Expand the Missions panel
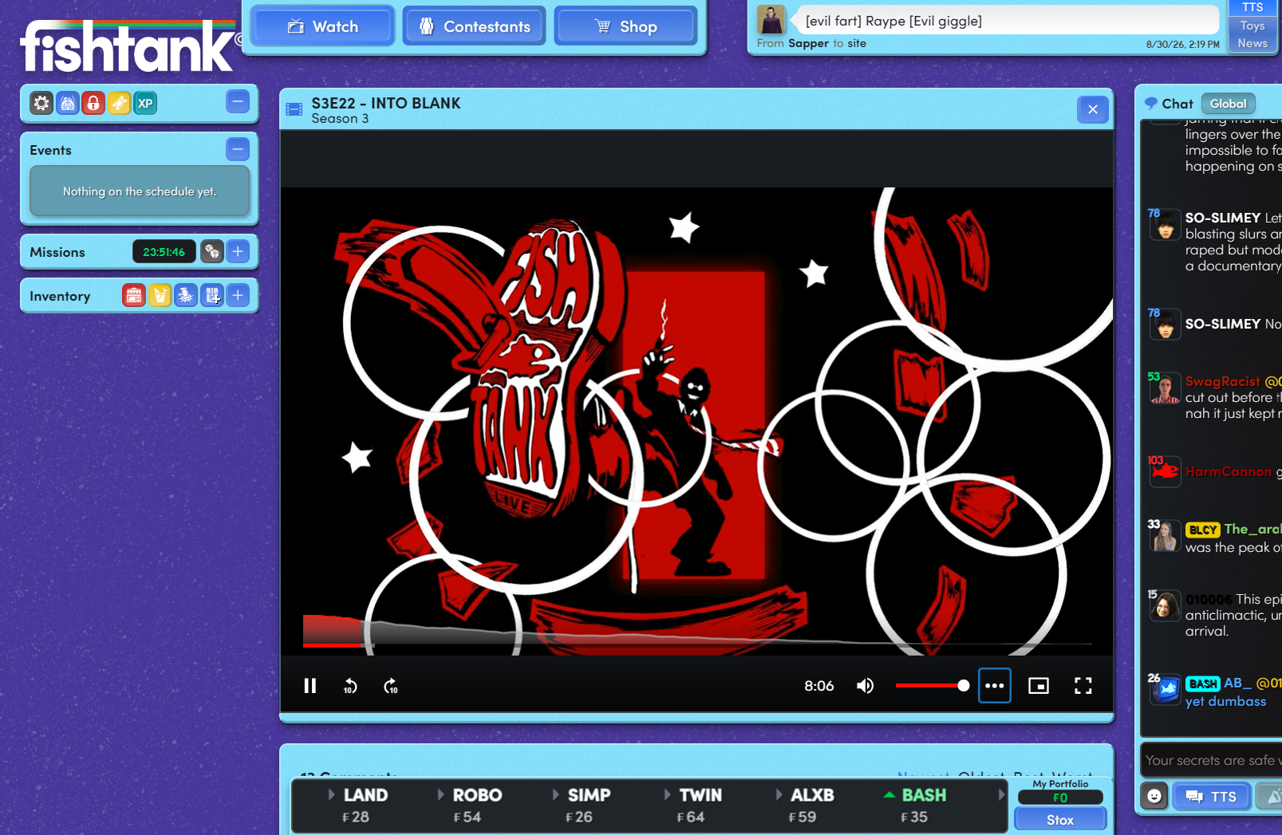This screenshot has width=1282, height=835. click(x=238, y=252)
